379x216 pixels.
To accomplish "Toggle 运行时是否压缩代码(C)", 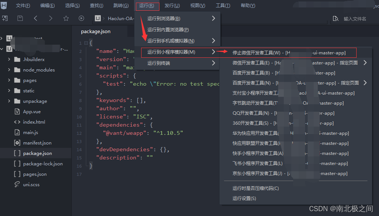I will tap(296, 188).
